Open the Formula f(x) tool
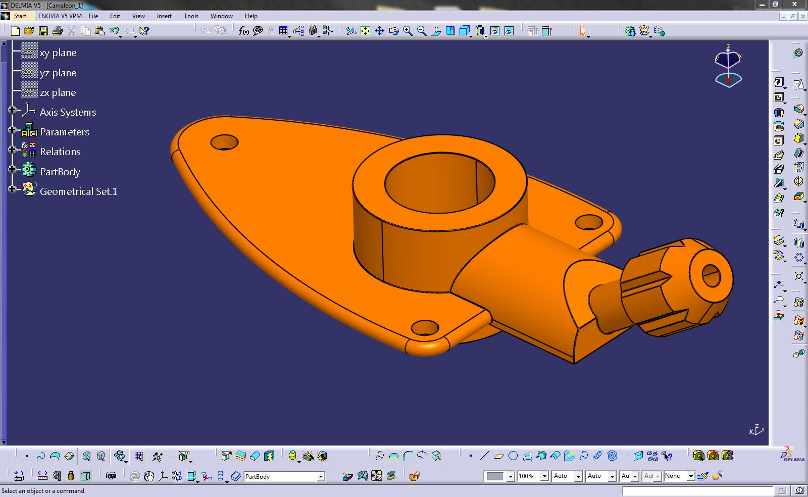 click(x=244, y=31)
